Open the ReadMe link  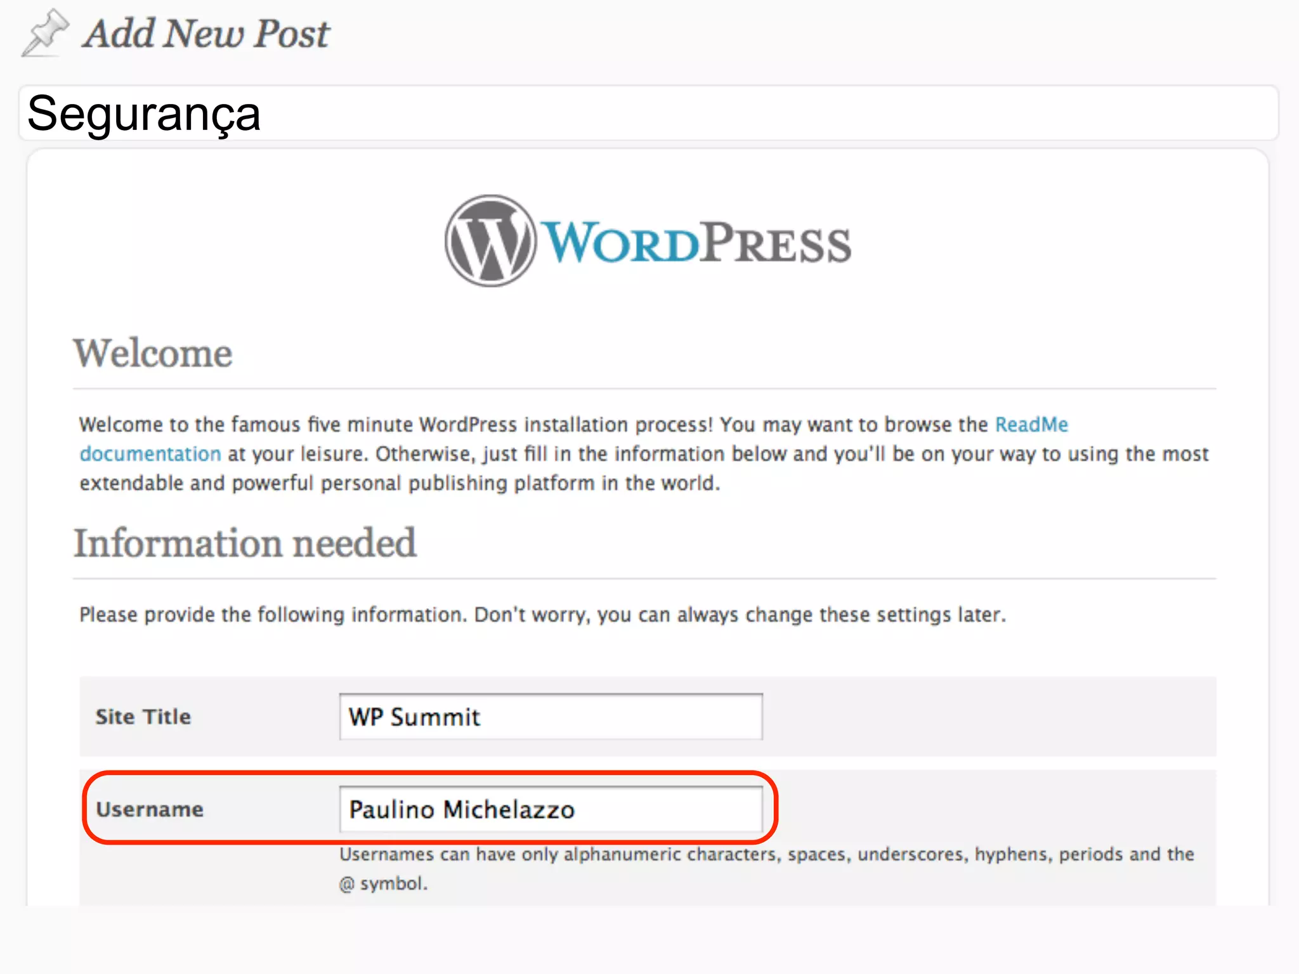[x=1031, y=424]
